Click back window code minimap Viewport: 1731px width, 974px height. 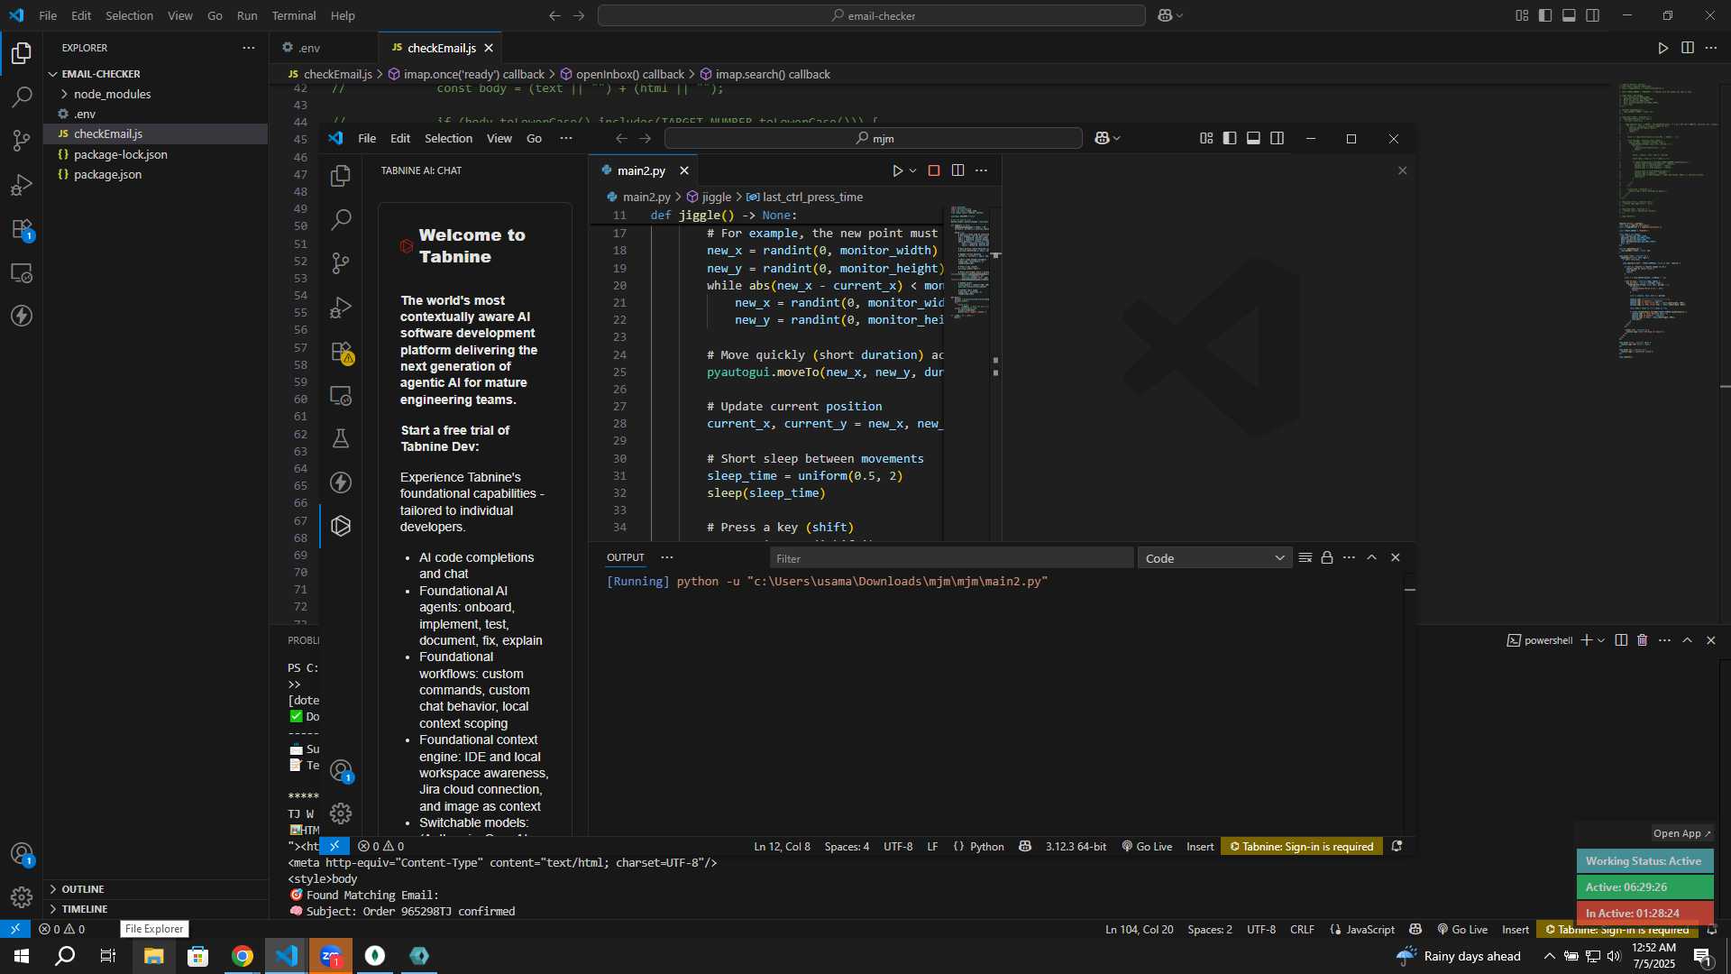point(1666,221)
